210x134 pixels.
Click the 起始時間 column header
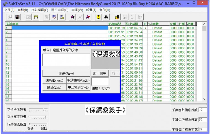coord(117,24)
